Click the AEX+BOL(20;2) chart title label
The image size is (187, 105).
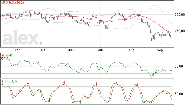12,3
